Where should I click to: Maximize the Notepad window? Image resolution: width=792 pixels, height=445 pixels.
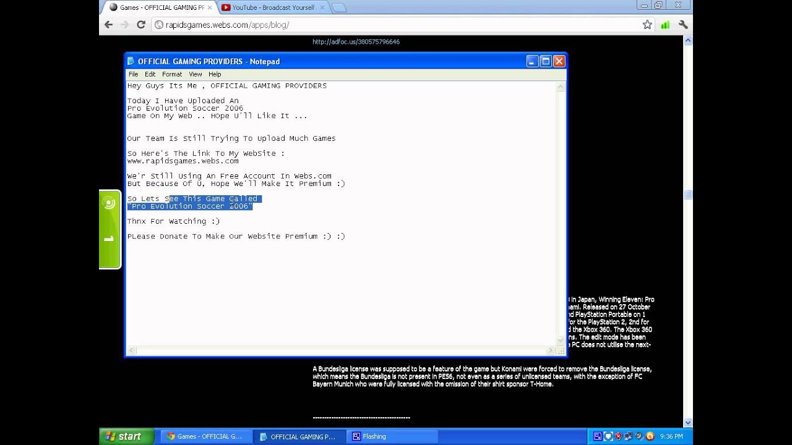[x=546, y=61]
